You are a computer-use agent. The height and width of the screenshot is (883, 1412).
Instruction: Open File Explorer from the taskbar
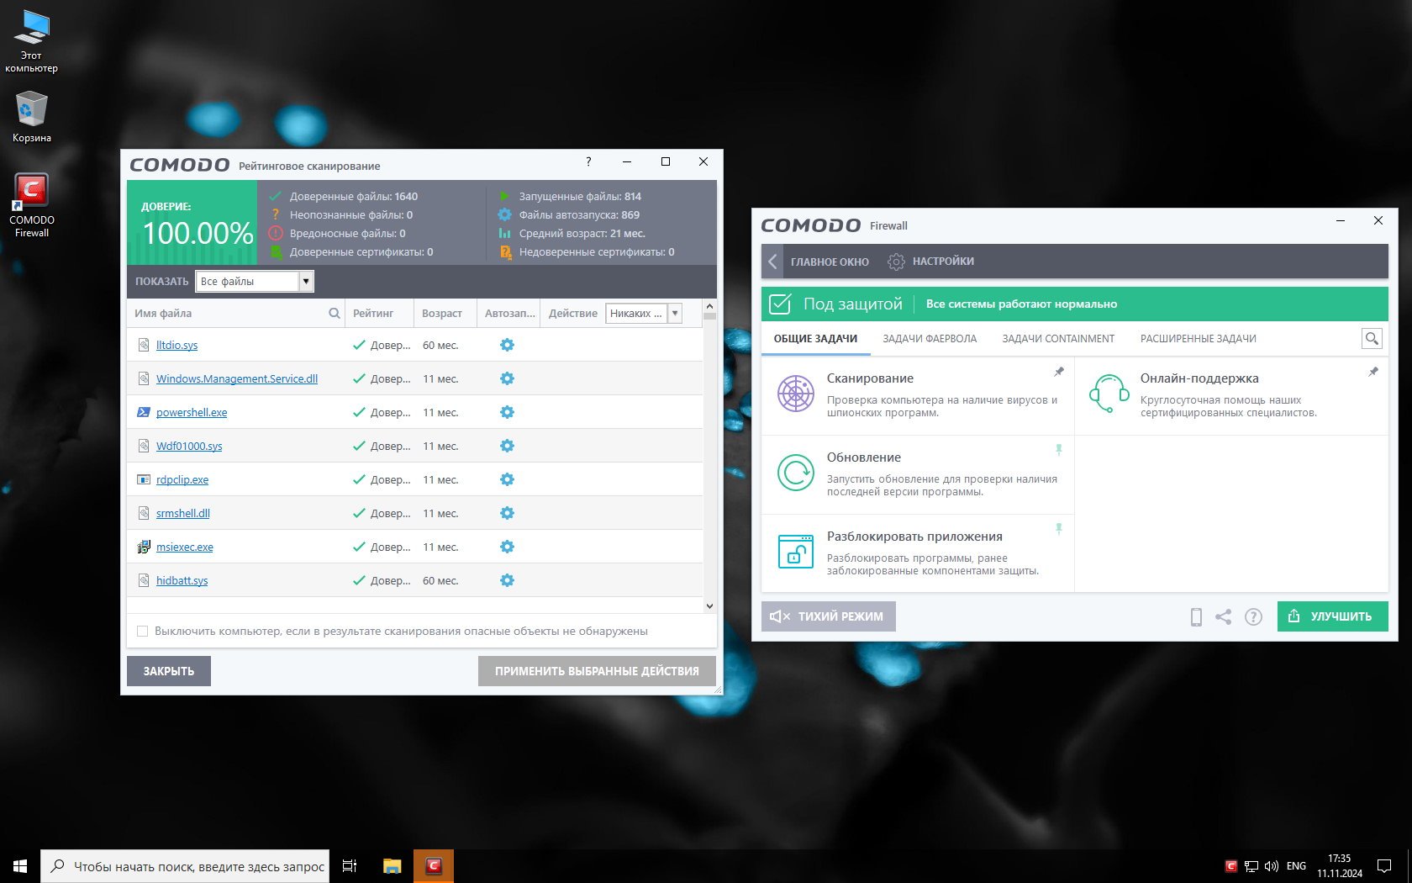tap(392, 866)
